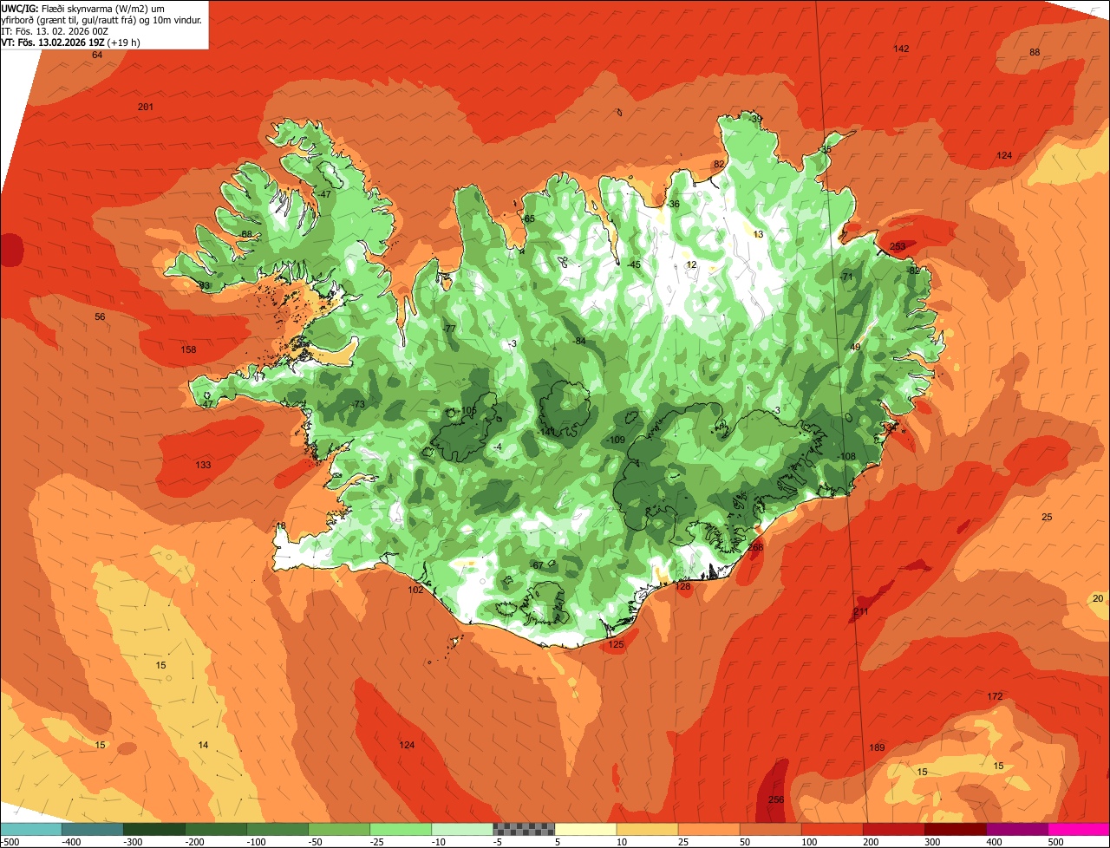Click the map value "128" on the southeast coast
Screen dimensions: 1110x848
pyautogui.click(x=683, y=586)
